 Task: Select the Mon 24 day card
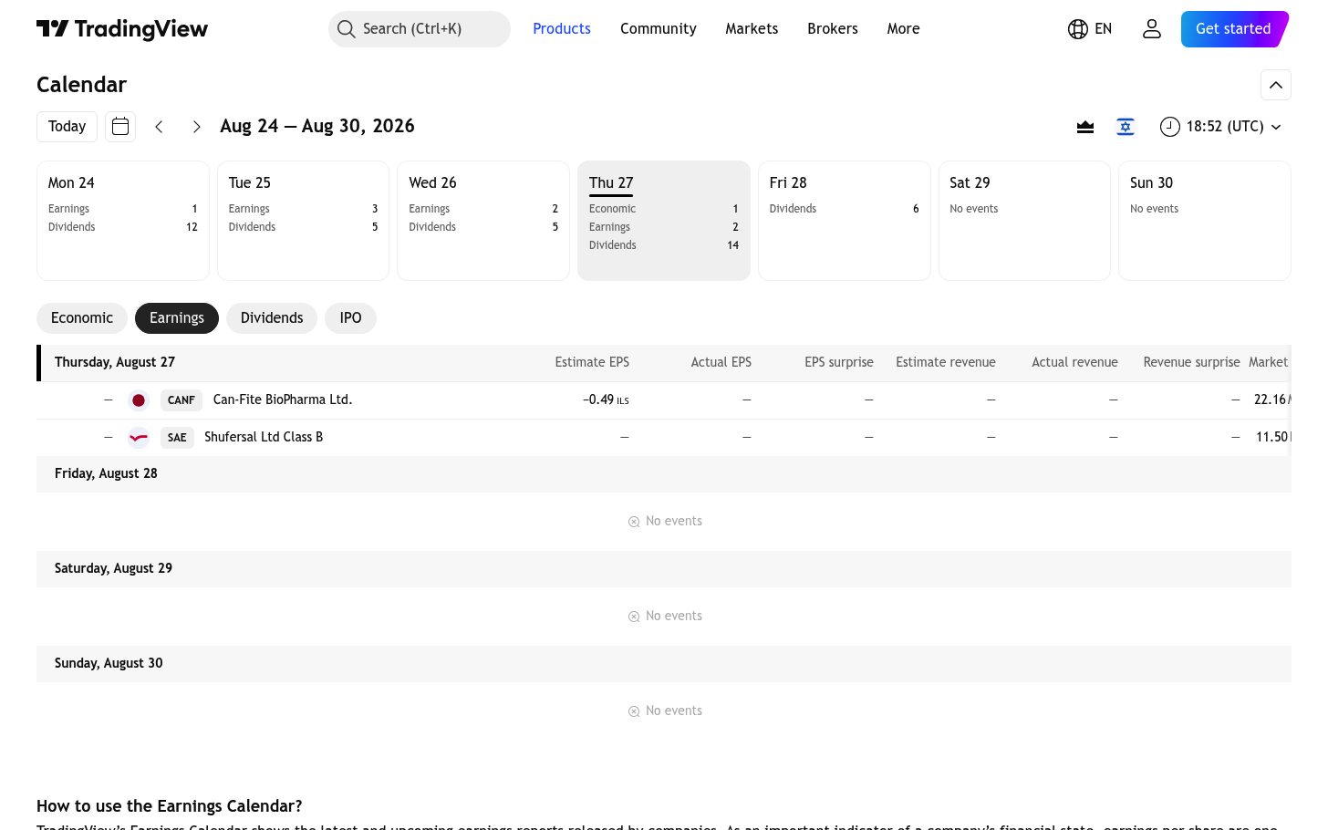click(x=123, y=221)
